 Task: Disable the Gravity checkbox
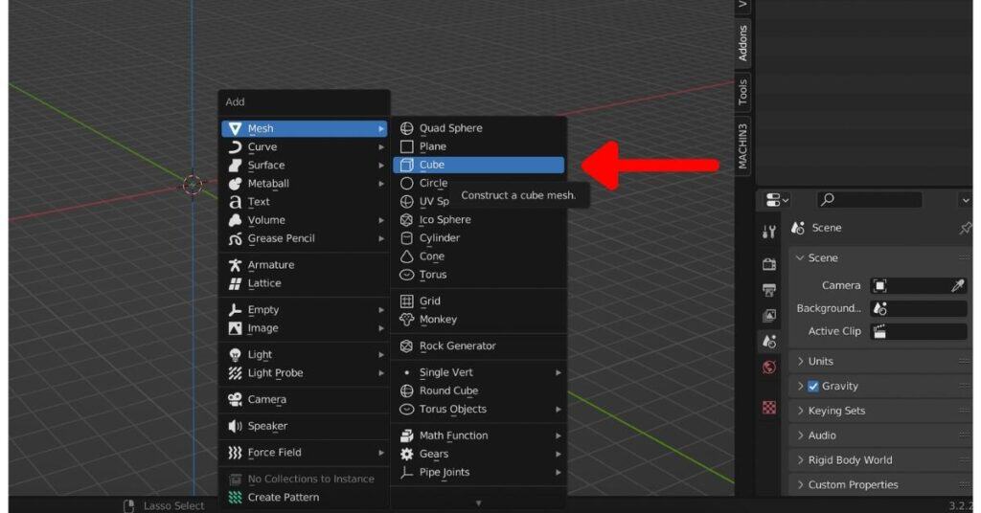pos(813,387)
